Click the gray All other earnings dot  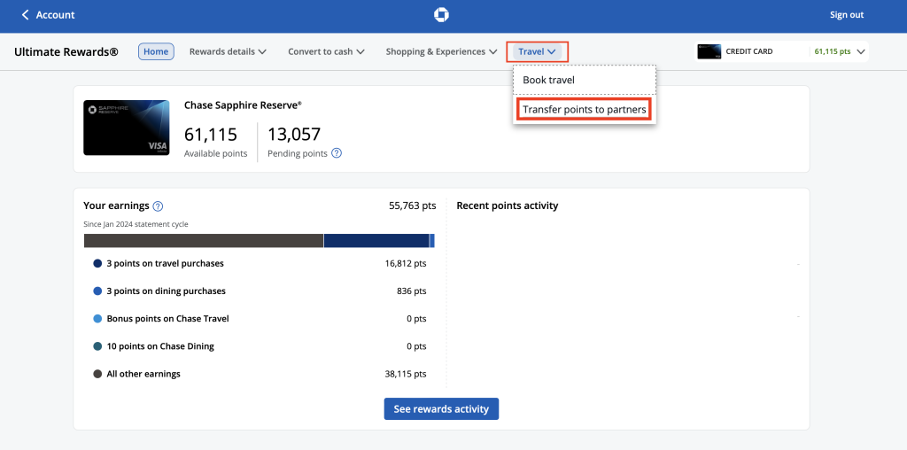pos(97,374)
